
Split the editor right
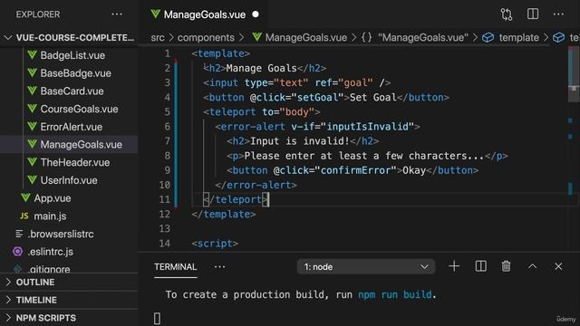click(533, 14)
